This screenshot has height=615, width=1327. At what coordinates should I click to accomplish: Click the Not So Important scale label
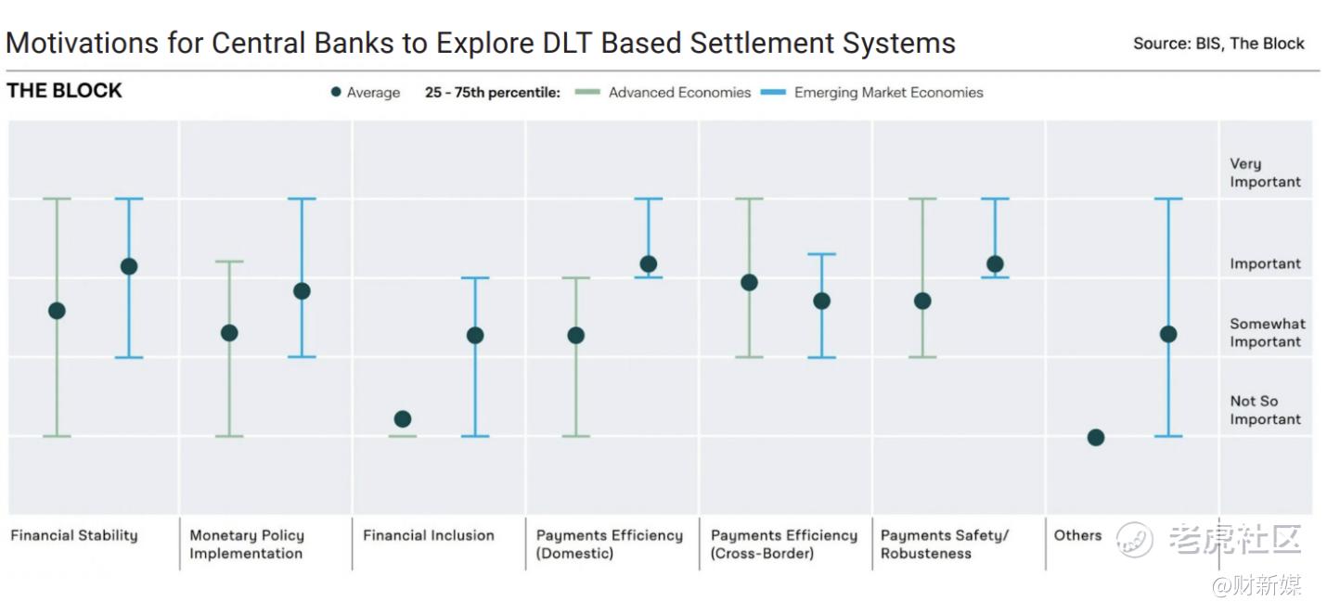point(1266,410)
